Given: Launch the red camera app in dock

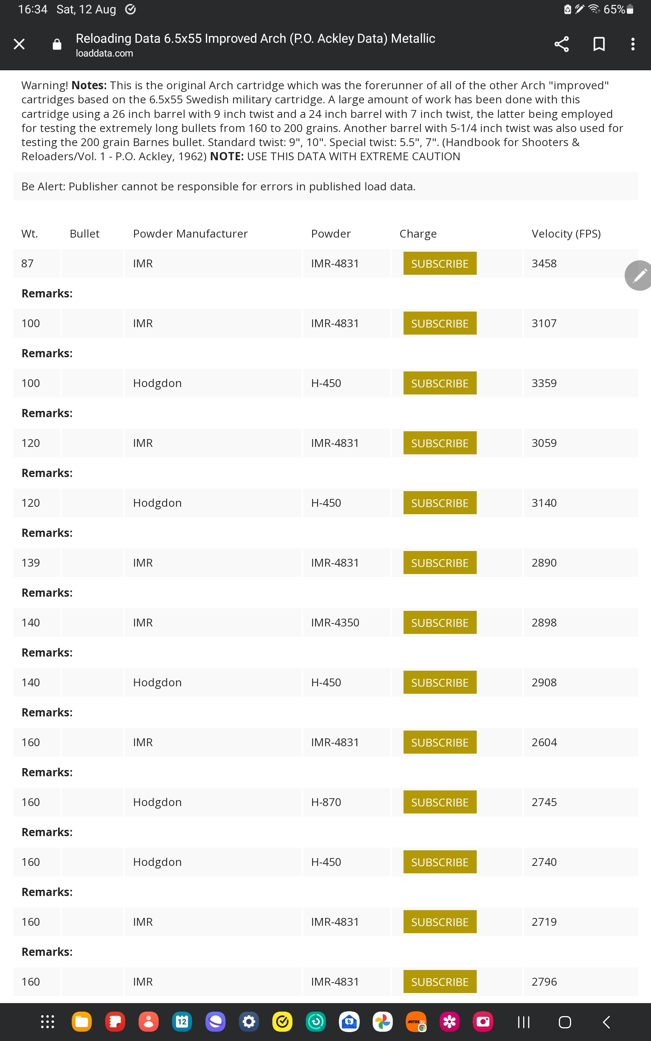Looking at the screenshot, I should tap(483, 1021).
